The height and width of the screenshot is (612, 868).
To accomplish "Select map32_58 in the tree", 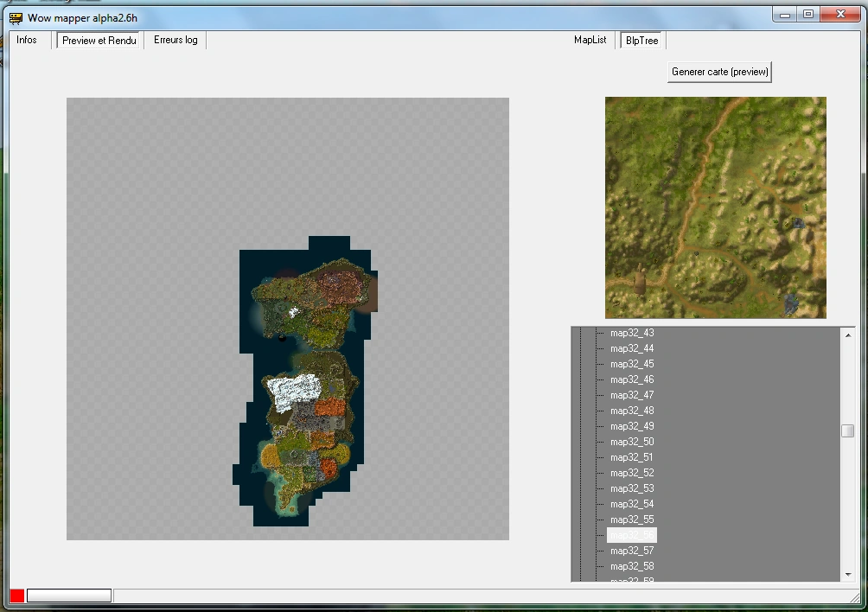I will coord(630,566).
